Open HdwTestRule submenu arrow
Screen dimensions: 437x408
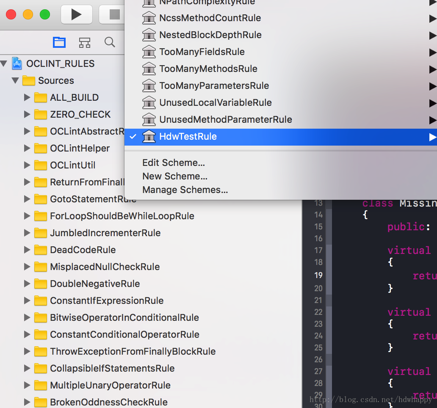[x=433, y=137]
